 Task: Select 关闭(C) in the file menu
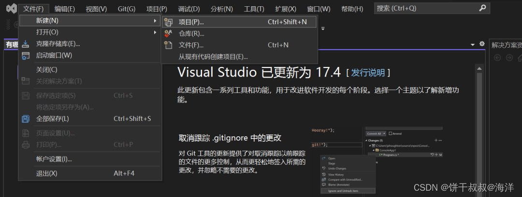click(89, 70)
